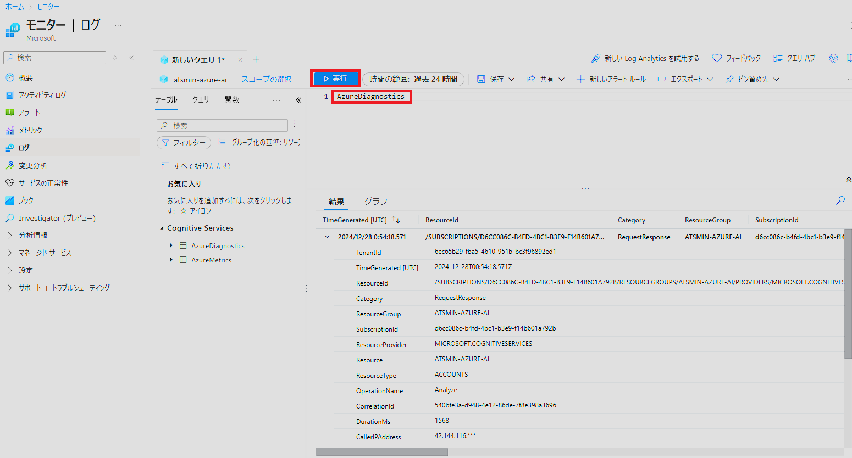Image resolution: width=852 pixels, height=458 pixels.
Task: Select the AzureMetrics table item
Action: 211,260
